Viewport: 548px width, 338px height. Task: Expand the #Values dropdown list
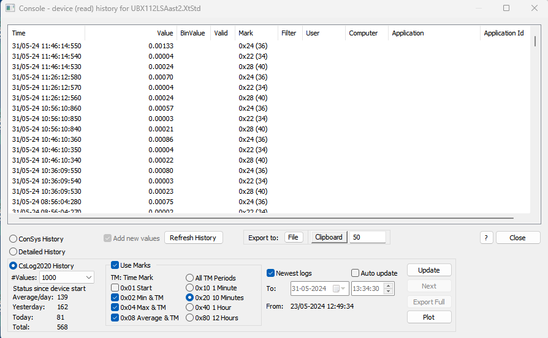(88, 277)
